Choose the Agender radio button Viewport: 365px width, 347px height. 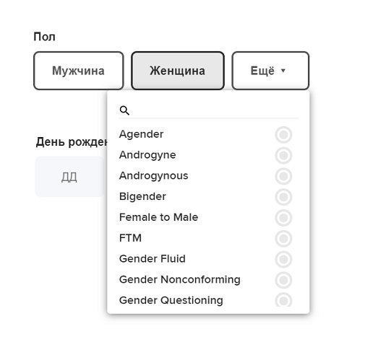pyautogui.click(x=283, y=135)
